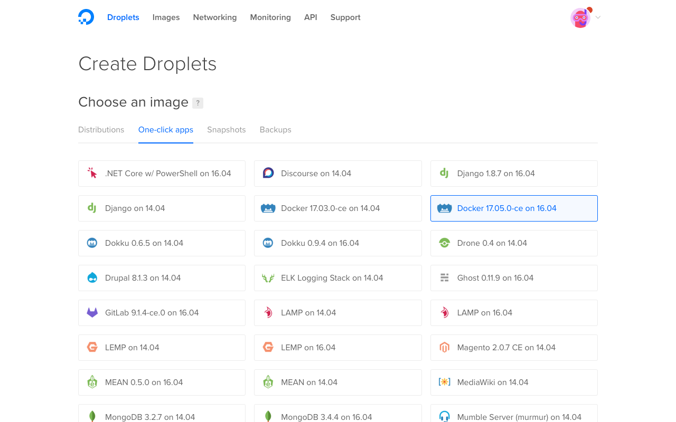Click the MediaWiki sunflower icon
This screenshot has height=422, width=676.
click(x=444, y=382)
